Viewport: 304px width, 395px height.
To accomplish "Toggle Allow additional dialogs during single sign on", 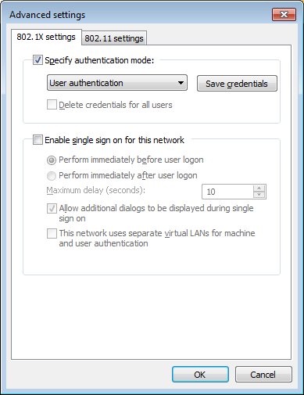I will 52,208.
